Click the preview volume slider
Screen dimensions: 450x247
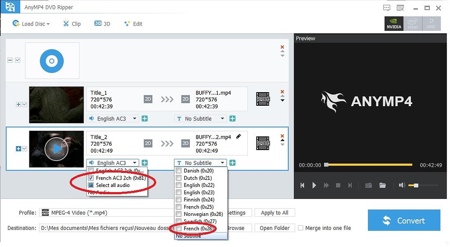click(423, 186)
